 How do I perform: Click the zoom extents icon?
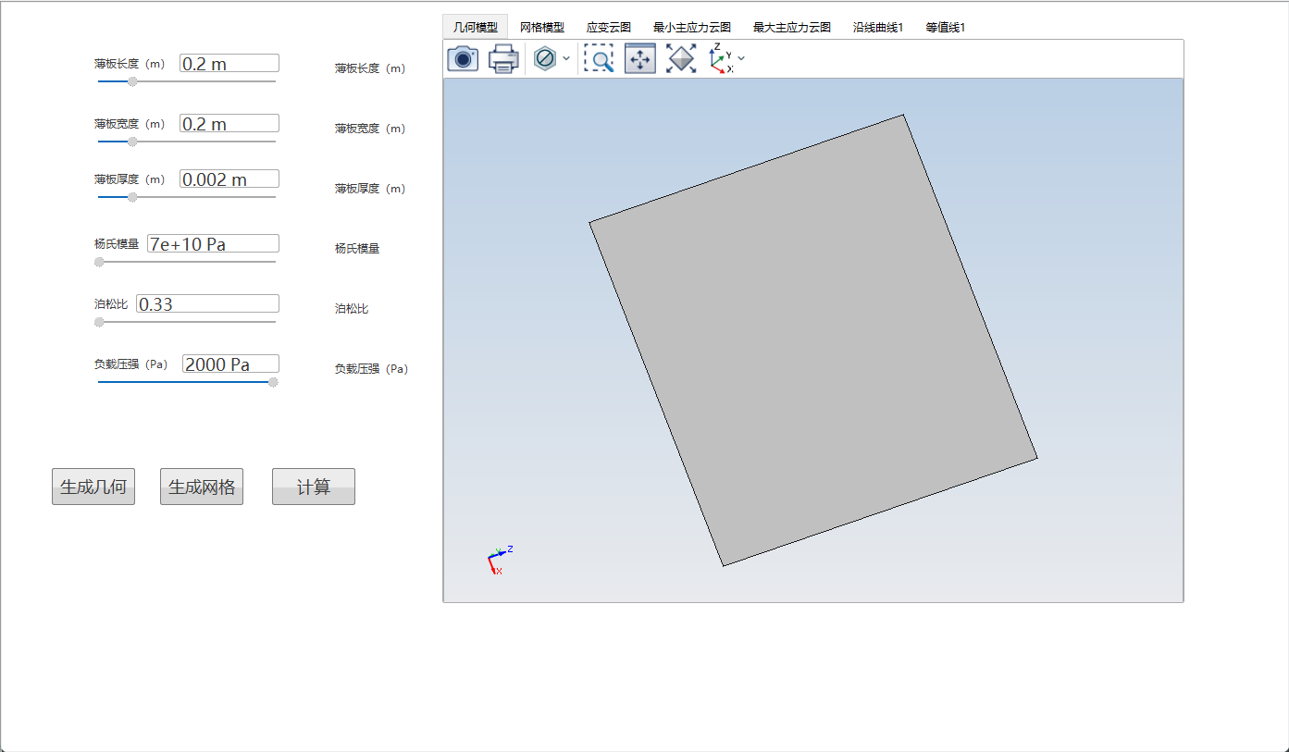tap(681, 58)
